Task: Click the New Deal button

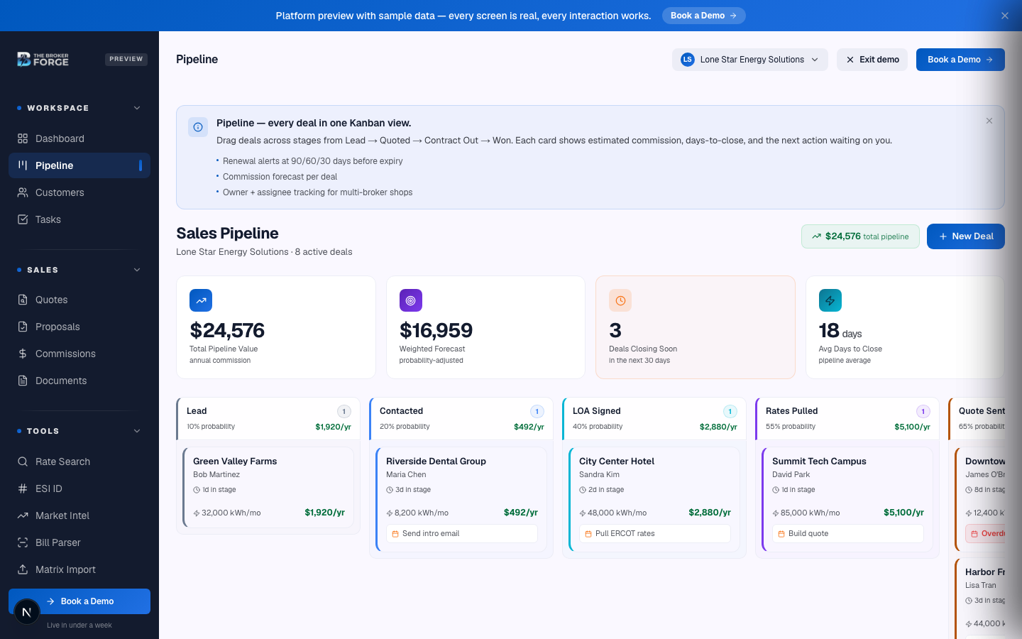Action: coord(966,236)
